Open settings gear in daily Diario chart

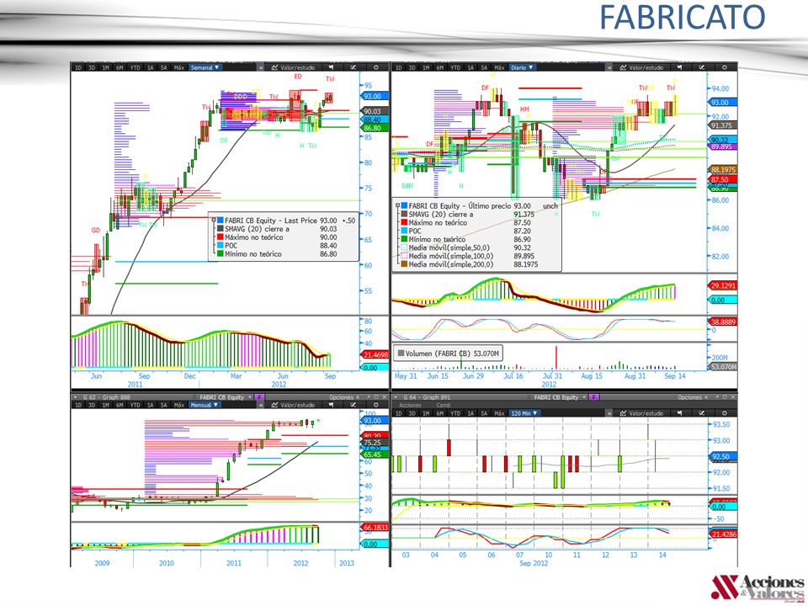pyautogui.click(x=724, y=67)
